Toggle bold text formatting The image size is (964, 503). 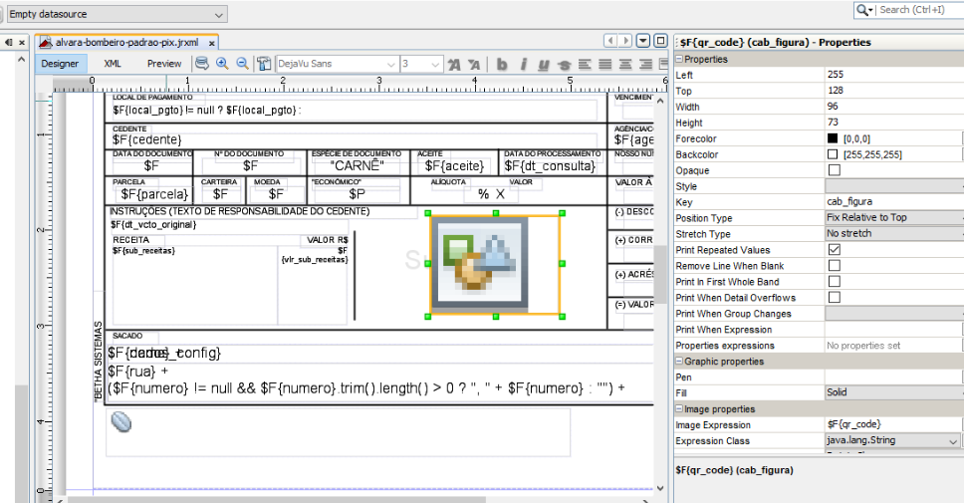(502, 64)
